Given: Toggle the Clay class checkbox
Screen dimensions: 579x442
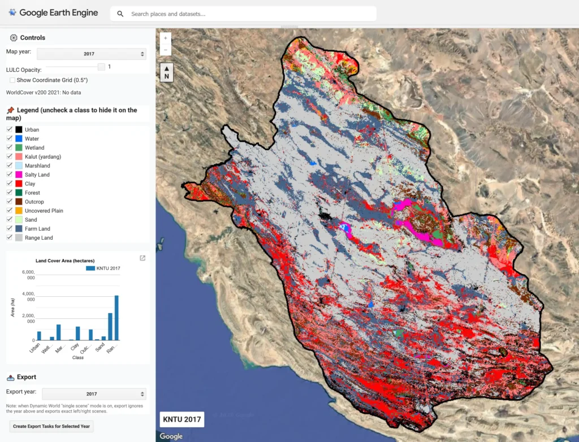Looking at the screenshot, I should click(10, 183).
